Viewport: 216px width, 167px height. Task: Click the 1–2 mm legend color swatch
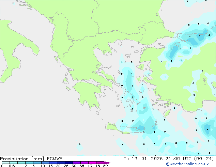(x=21, y=163)
